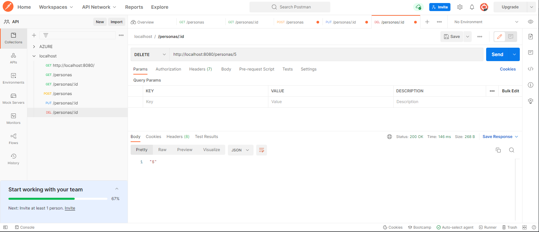
Task: Click the Search Postman box
Action: (290, 7)
